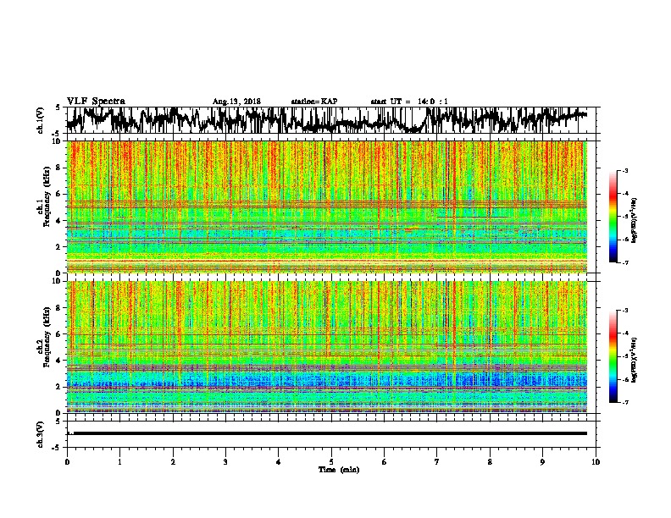The image size is (671, 518).
Task: Click time axis tick label "6"
Action: point(385,462)
